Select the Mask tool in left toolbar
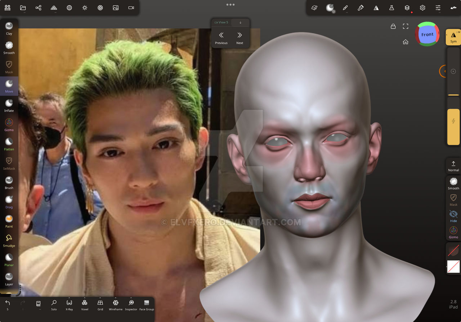This screenshot has height=322, width=461. point(9,67)
